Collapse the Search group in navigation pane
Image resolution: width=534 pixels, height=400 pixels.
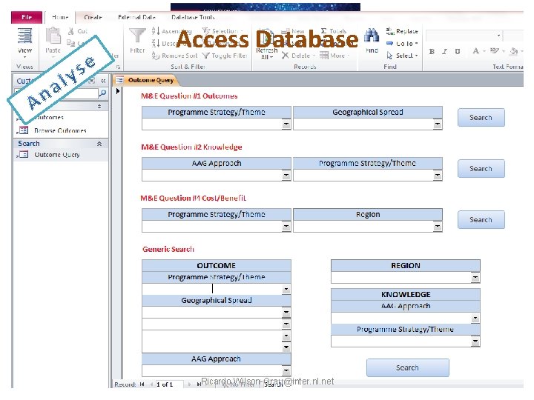point(99,144)
